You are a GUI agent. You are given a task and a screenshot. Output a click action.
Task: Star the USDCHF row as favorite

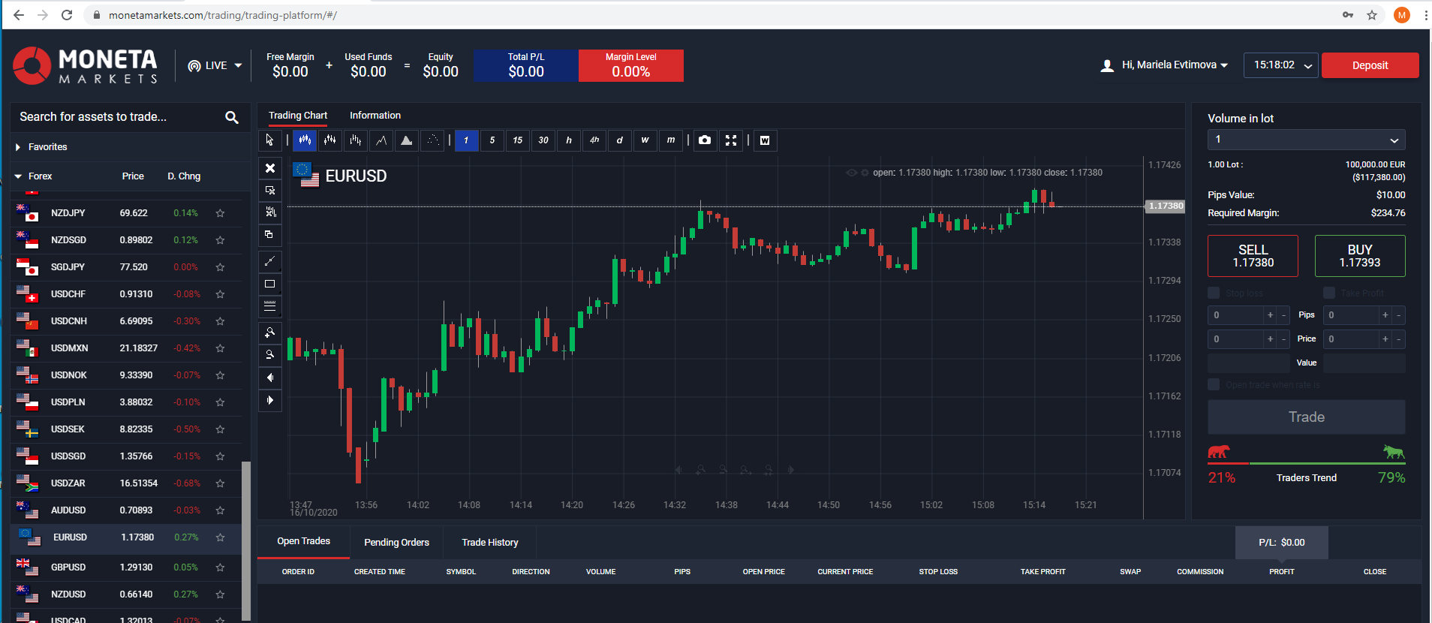point(220,294)
